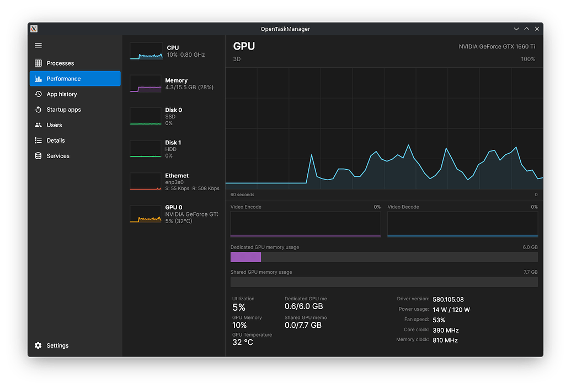Open App history via the clock icon
This screenshot has height=389, width=571.
coord(38,94)
